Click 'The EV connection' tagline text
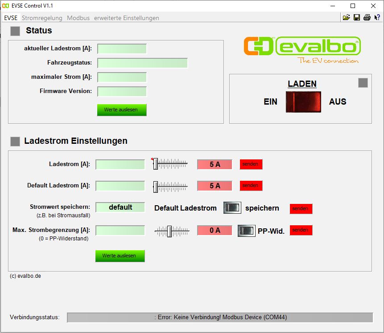Viewport: 384px width, 333px height. pos(328,61)
